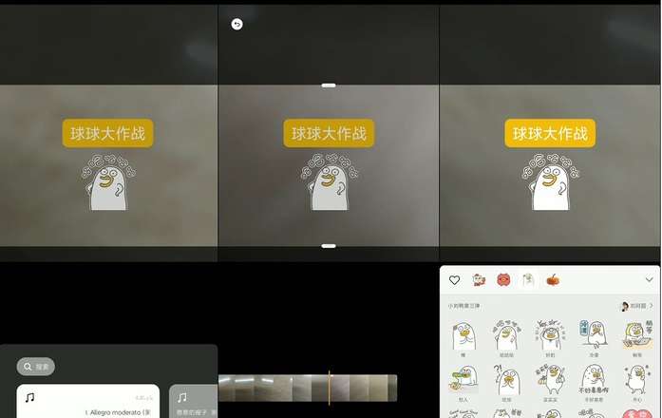Open the sticker author profile link
The width and height of the screenshot is (662, 418).
click(x=636, y=306)
